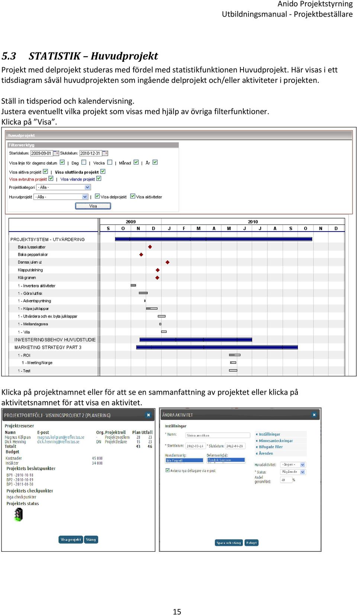The height and width of the screenshot is (615, 357).
Task: Click the activity Startdatum field 2012-03-14
Action: [195, 446]
